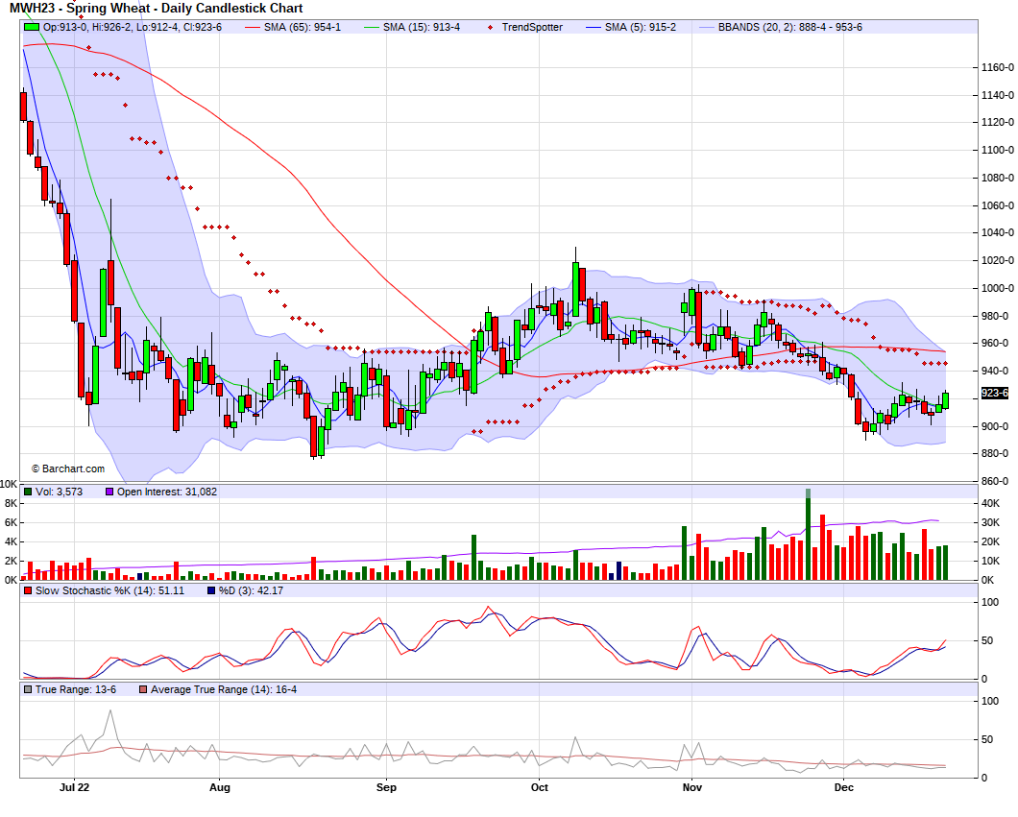Click the "TrendSpotter" legend label
Image resolution: width=1018 pixels, height=817 pixels.
click(x=532, y=27)
